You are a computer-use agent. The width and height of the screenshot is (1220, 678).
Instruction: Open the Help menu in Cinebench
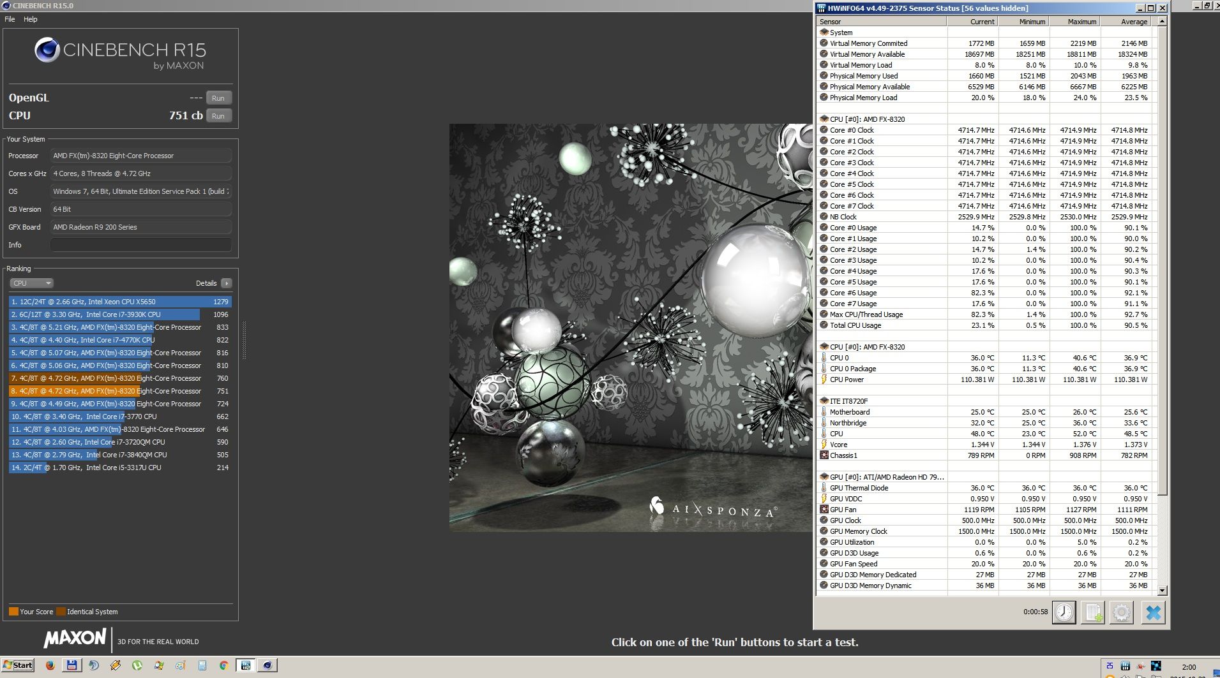click(x=31, y=19)
